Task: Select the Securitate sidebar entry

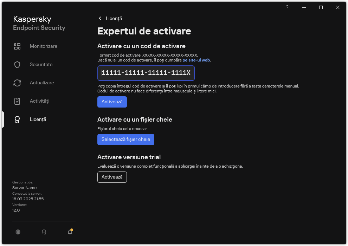Action: coord(41,64)
